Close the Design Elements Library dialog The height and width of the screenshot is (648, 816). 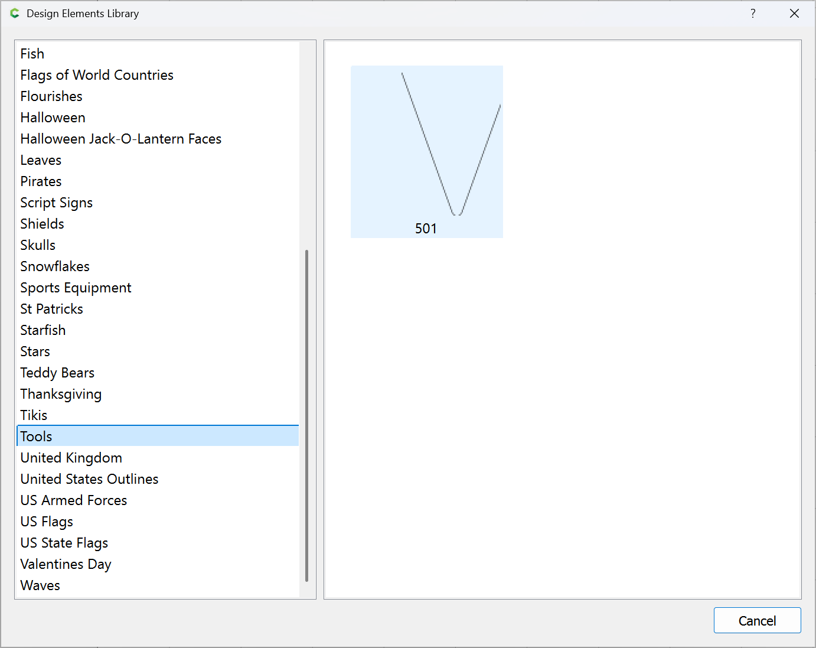tap(794, 14)
